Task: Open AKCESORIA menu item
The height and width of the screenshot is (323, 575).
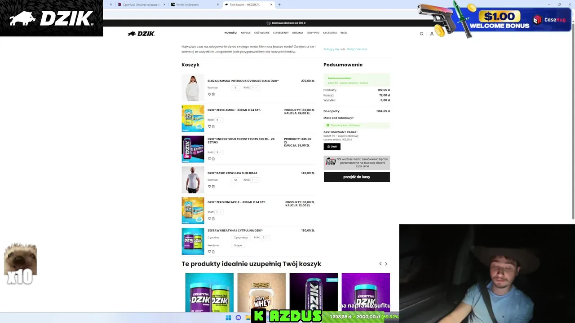Action: (x=330, y=33)
